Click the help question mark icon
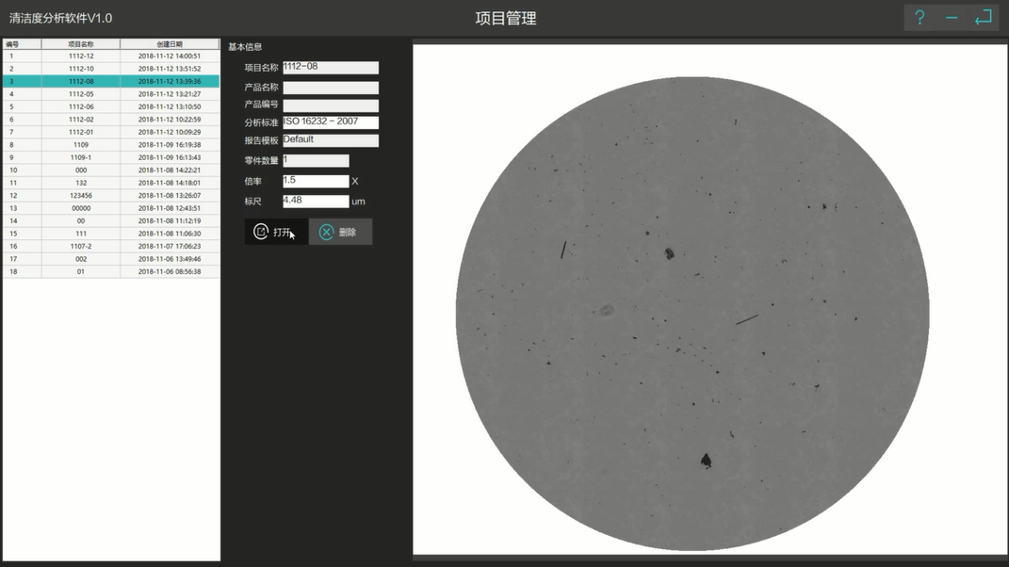The width and height of the screenshot is (1009, 567). (x=920, y=18)
